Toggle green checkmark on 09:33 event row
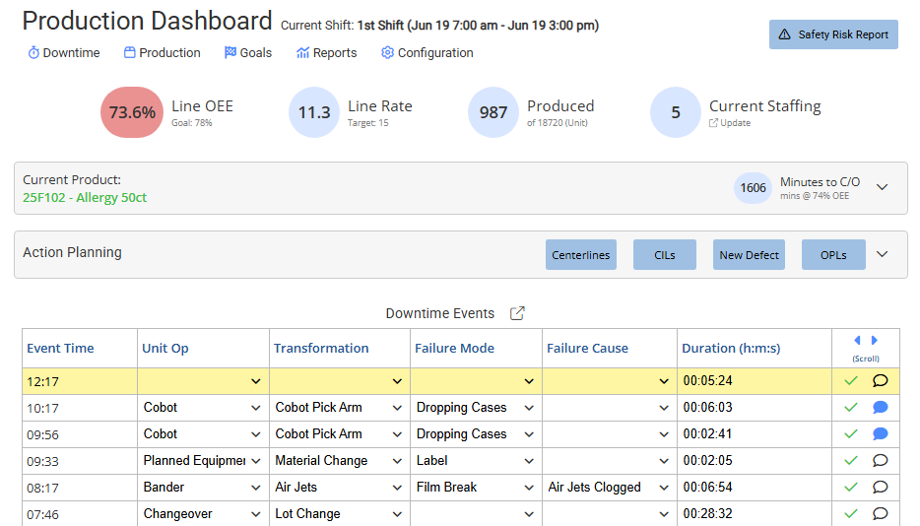920x526 pixels. (x=851, y=461)
